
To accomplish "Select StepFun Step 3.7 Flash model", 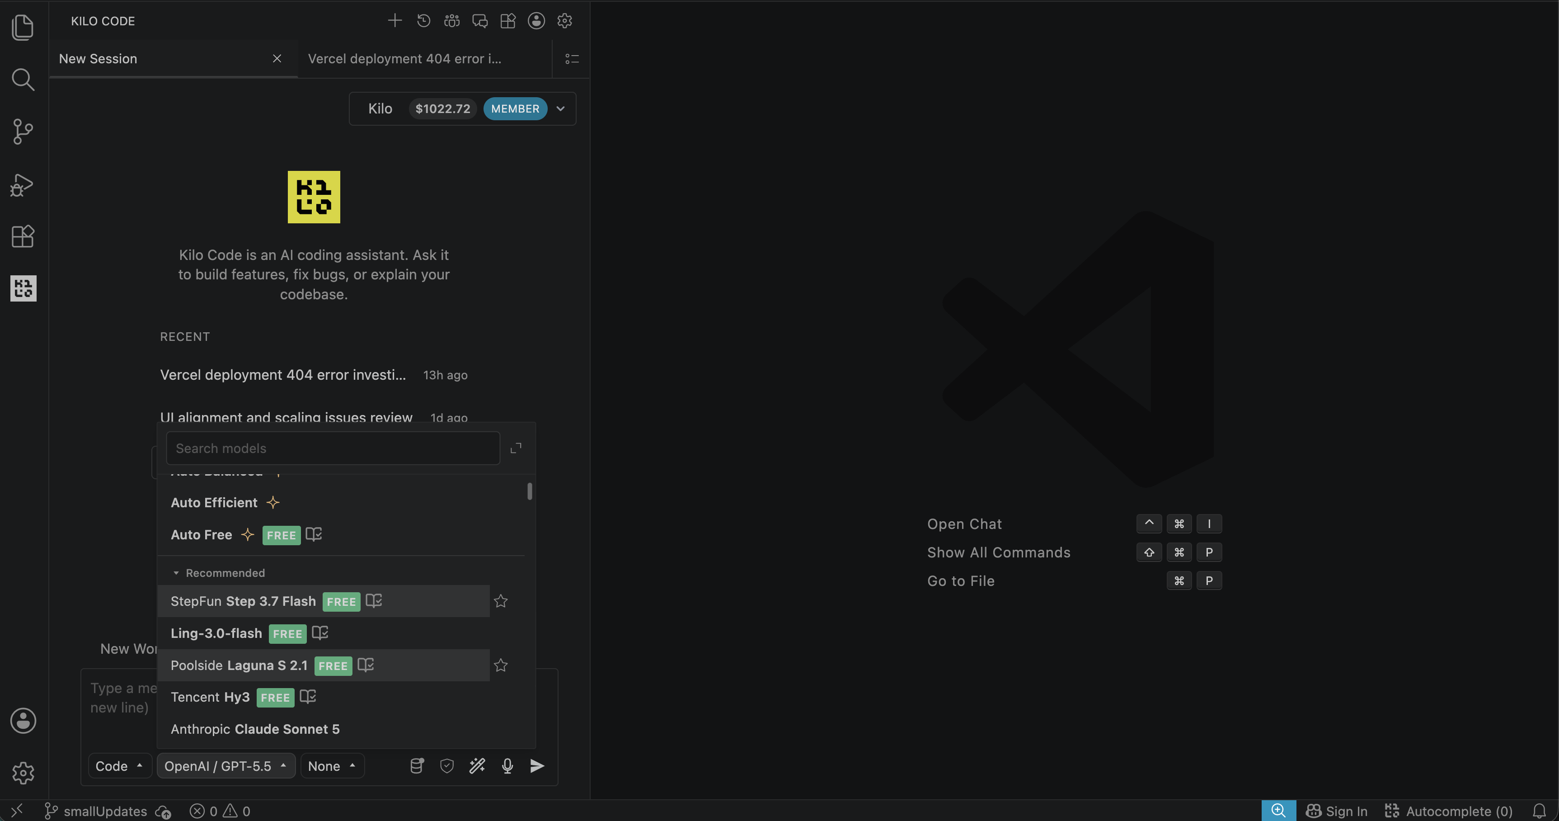I will 324,601.
